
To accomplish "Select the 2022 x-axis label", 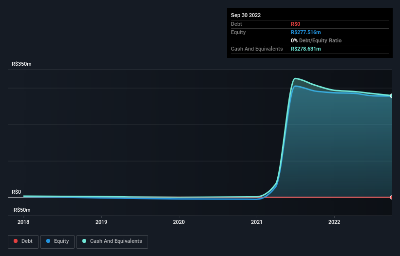I will [334, 222].
